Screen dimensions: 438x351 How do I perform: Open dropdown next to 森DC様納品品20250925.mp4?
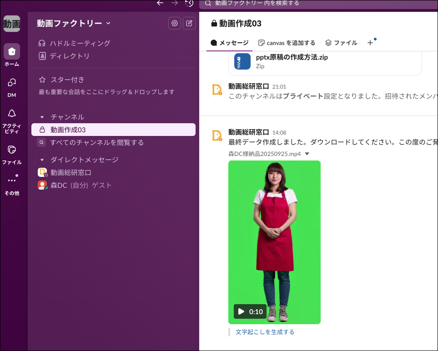point(307,154)
